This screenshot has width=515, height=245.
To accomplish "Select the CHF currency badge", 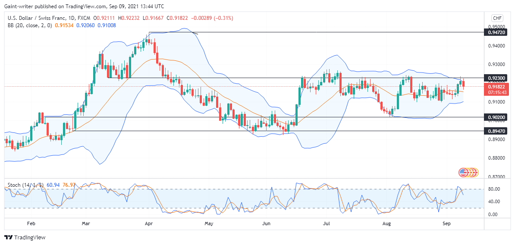I will (x=496, y=18).
